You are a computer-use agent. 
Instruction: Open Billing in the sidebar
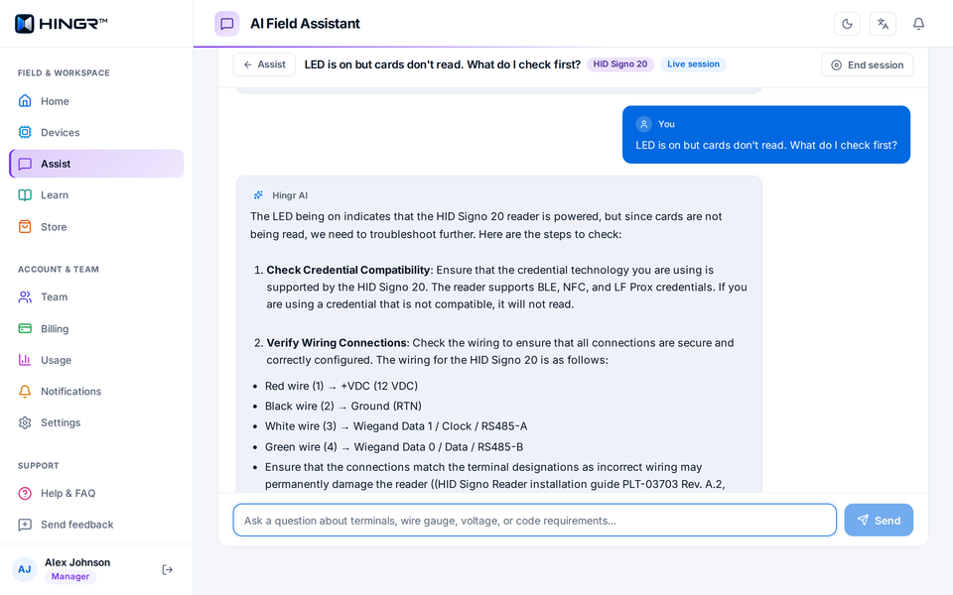(96, 328)
